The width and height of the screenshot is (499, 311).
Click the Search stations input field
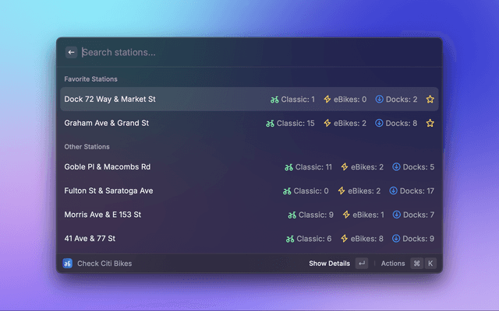pos(249,52)
